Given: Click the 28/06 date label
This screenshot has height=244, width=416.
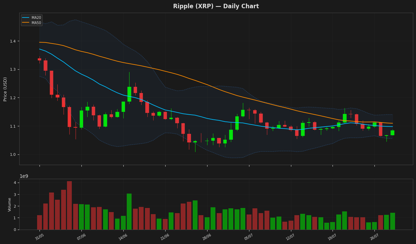Looking at the screenshot, I should (207, 237).
